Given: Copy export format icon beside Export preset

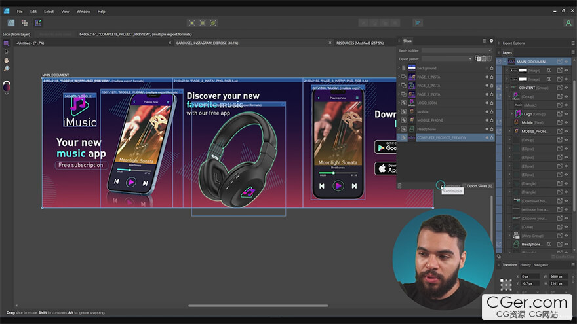Looking at the screenshot, I should pos(477,58).
